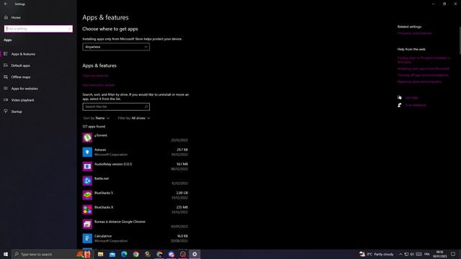This screenshot has height=259, width=461.
Task: Click the search magnifier in Search this list
Action: click(146, 106)
